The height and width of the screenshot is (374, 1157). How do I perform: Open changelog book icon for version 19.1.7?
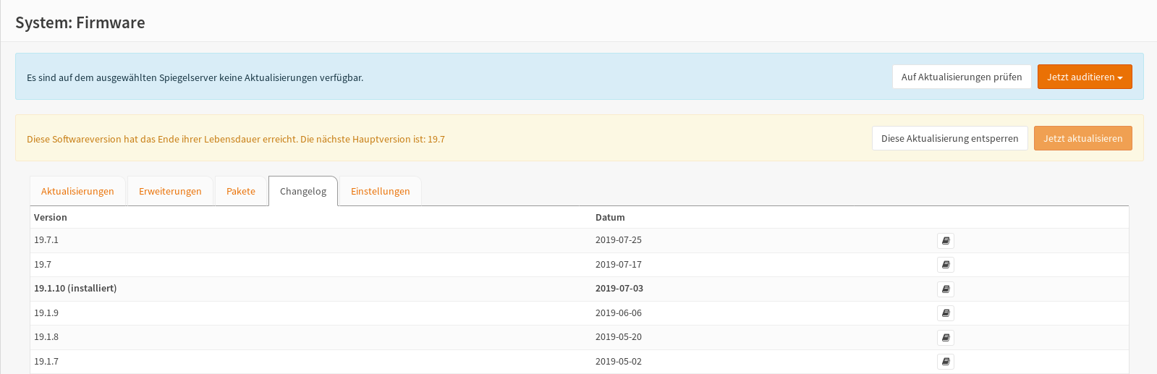pos(946,362)
